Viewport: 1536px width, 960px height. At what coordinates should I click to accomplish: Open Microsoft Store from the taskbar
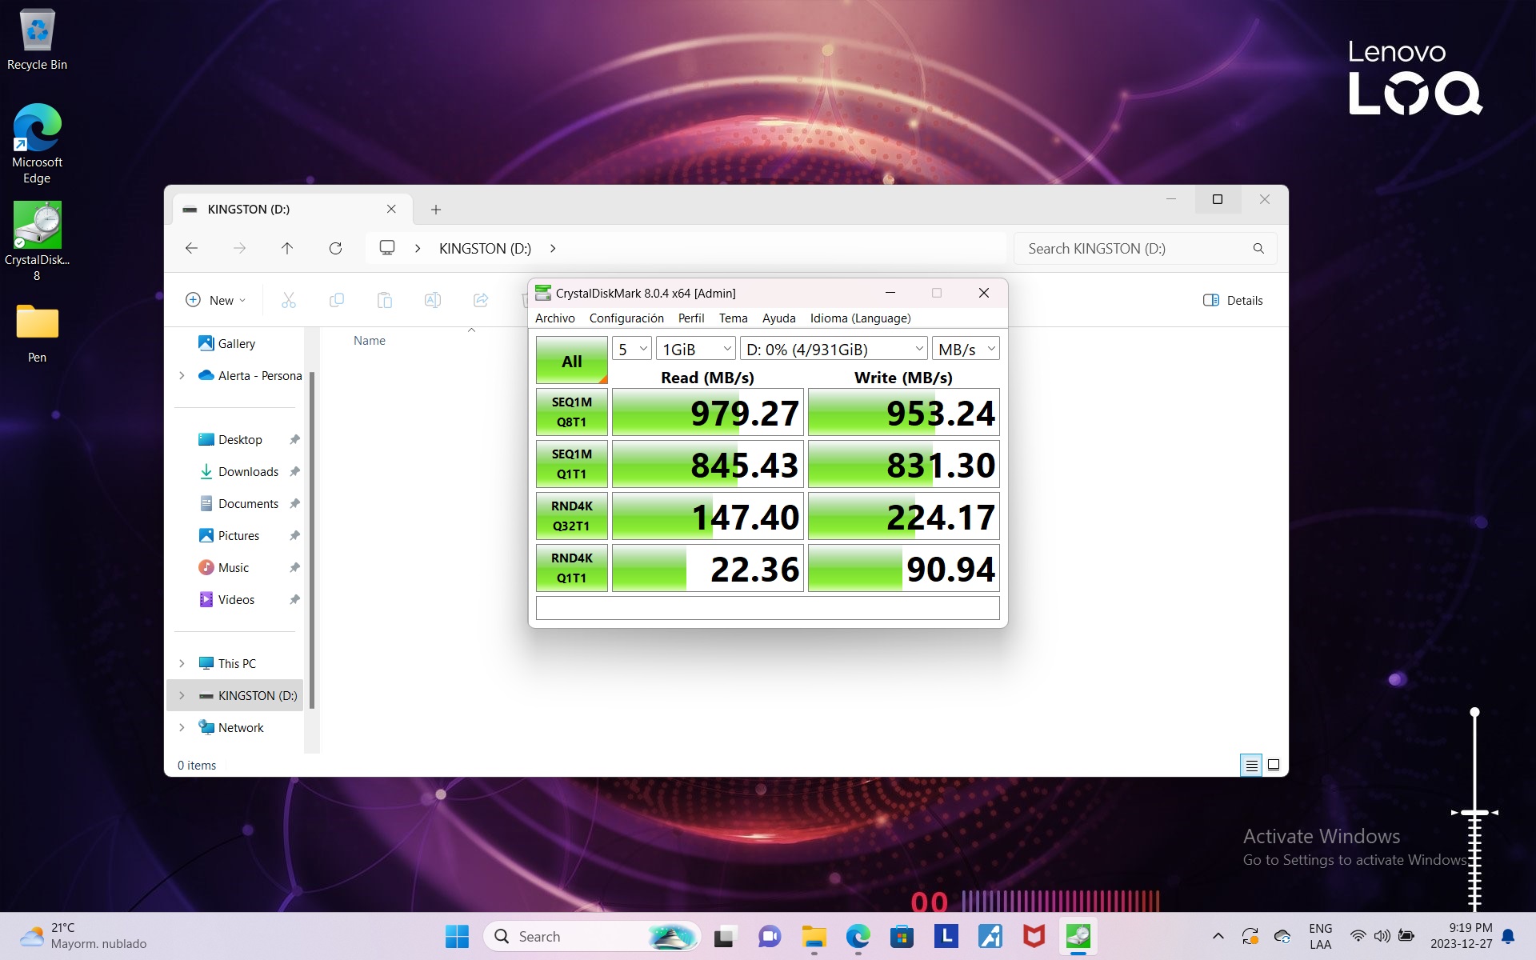pos(902,936)
